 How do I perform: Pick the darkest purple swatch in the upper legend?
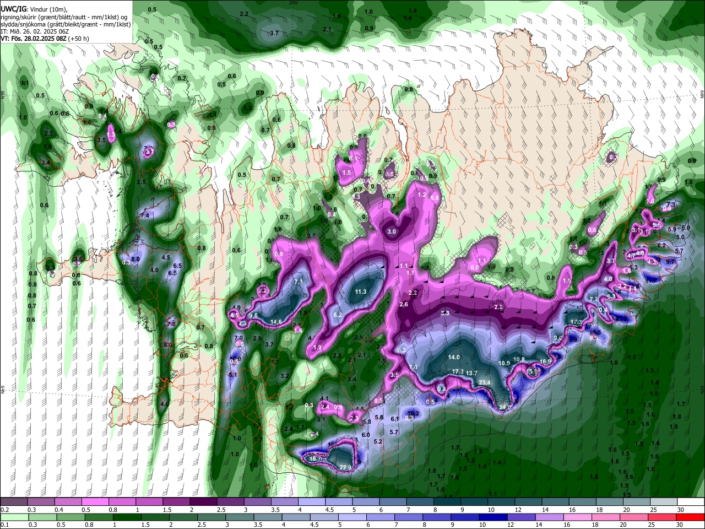(x=203, y=502)
